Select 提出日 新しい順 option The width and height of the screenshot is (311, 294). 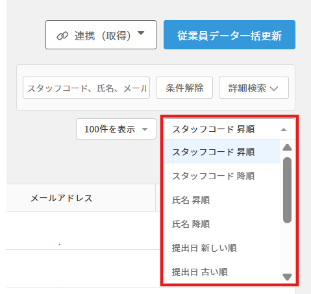click(222, 248)
